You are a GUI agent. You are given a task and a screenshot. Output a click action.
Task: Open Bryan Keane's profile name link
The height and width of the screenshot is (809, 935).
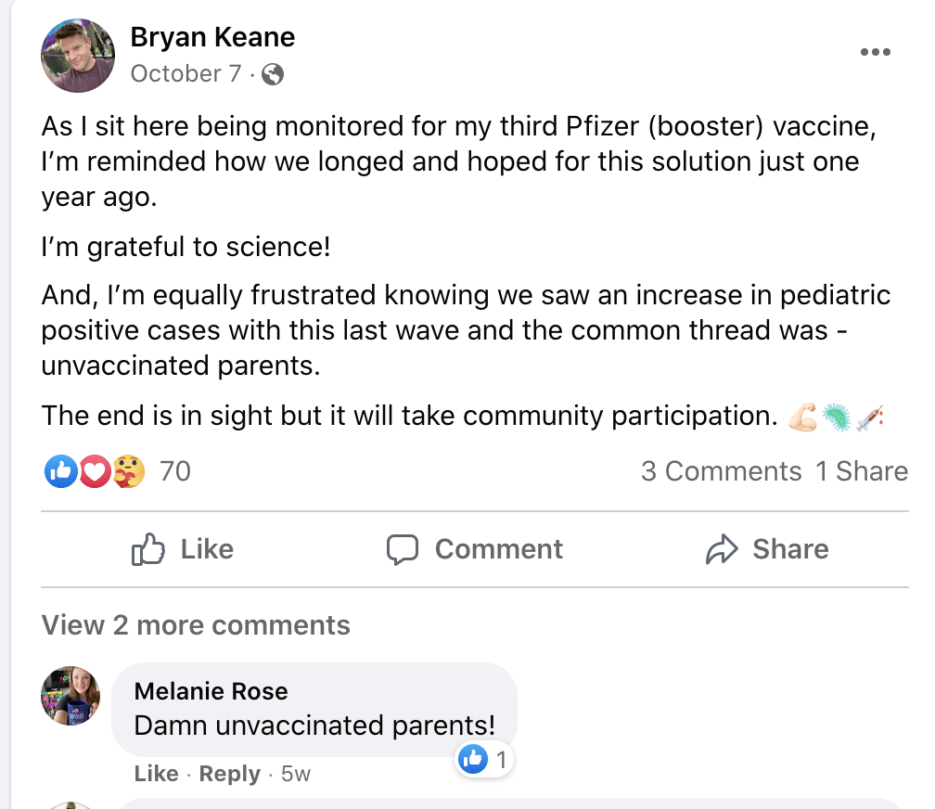pyautogui.click(x=212, y=37)
